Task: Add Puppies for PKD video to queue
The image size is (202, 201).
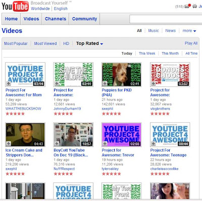Action: click(x=105, y=83)
